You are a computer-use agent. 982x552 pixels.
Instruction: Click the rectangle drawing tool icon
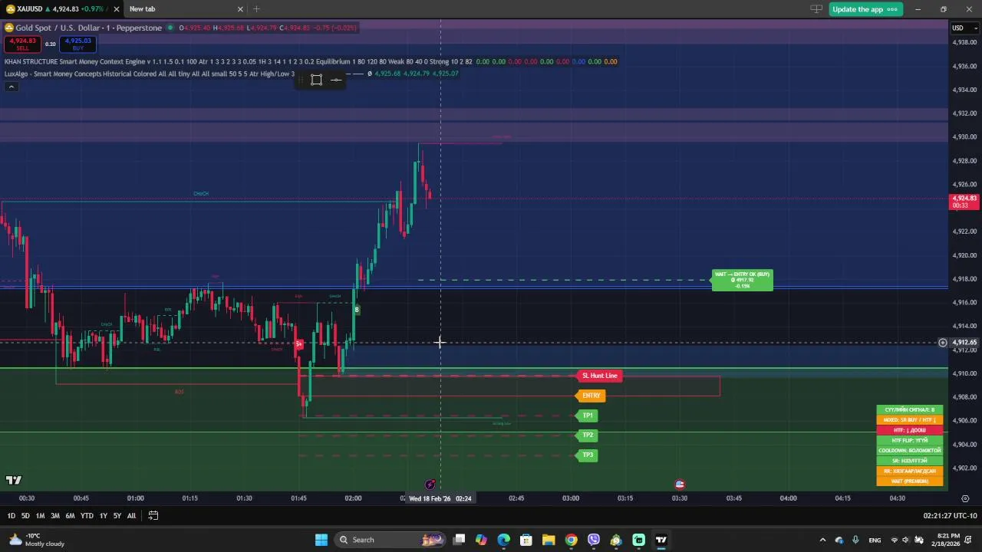pos(316,80)
